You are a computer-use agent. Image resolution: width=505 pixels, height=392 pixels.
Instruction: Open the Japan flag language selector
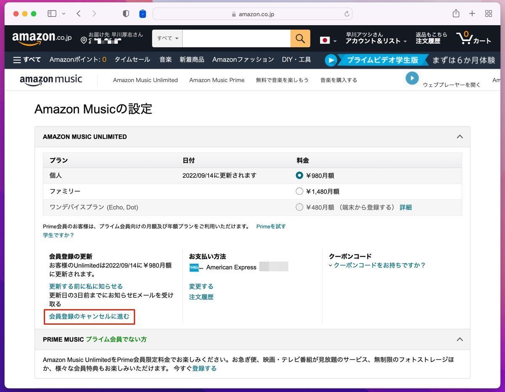pyautogui.click(x=328, y=40)
